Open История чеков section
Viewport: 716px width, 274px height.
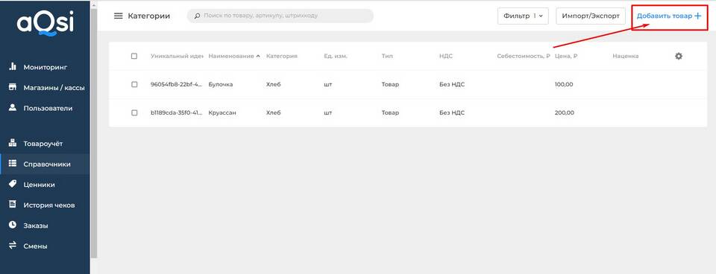[x=45, y=205]
